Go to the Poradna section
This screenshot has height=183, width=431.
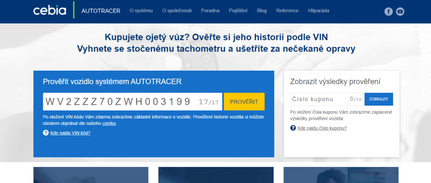coord(210,11)
